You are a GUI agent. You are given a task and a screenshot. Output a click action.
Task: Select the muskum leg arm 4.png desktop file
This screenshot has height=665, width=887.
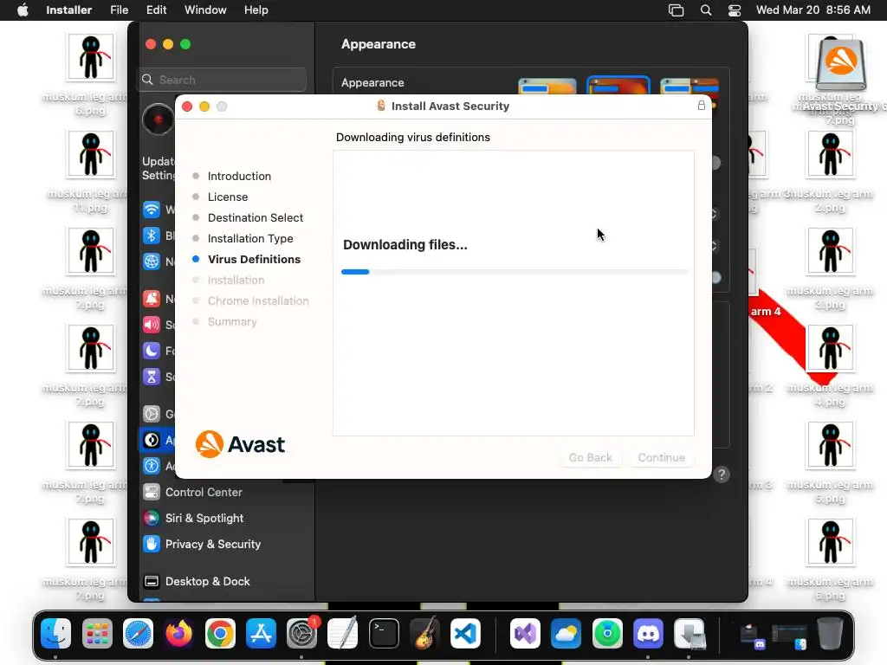830,348
